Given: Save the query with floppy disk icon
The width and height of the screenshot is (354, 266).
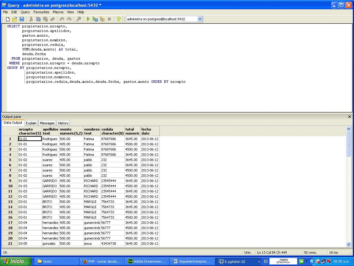Looking at the screenshot, I should 22,19.
